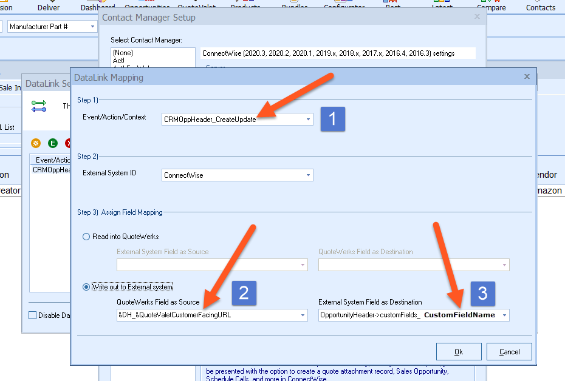565x381 pixels.
Task: Open the Dashboard toolbar item
Action: [x=97, y=7]
